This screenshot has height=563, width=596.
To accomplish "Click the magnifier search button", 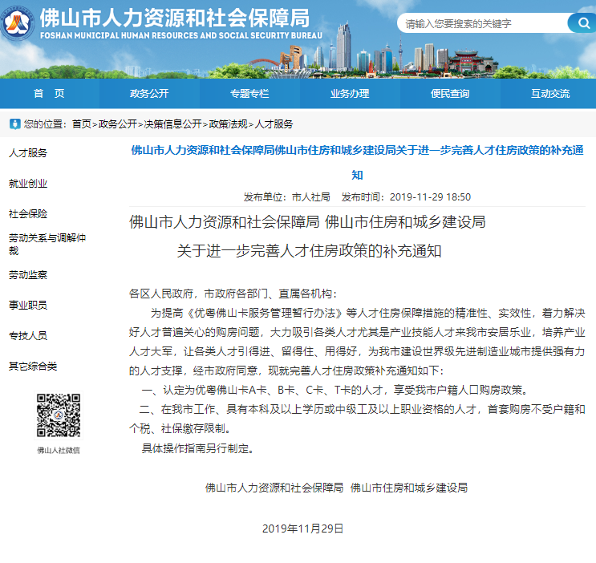I will coord(582,23).
